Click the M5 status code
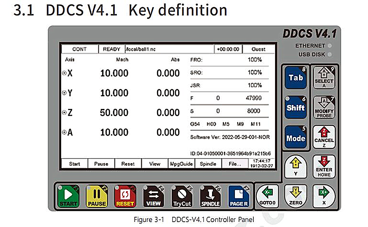 click(226, 124)
